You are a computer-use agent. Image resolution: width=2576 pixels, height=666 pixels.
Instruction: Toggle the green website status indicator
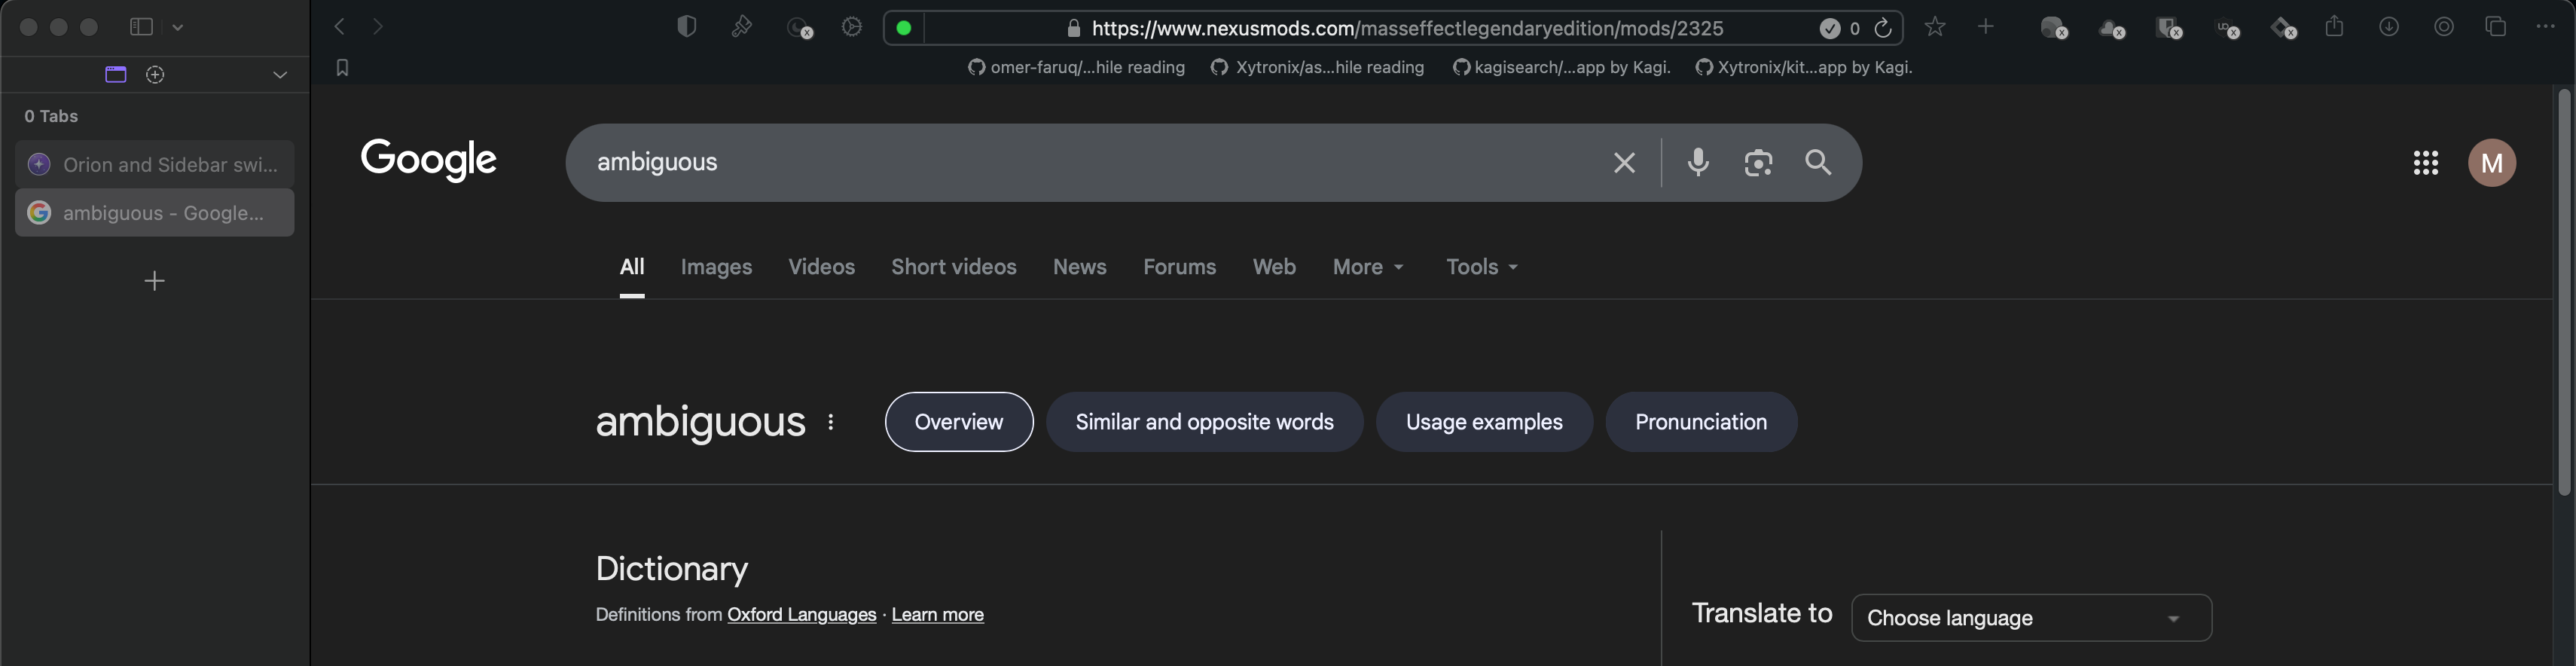904,28
